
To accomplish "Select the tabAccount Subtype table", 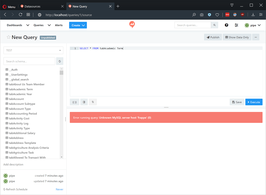I will [20, 104].
